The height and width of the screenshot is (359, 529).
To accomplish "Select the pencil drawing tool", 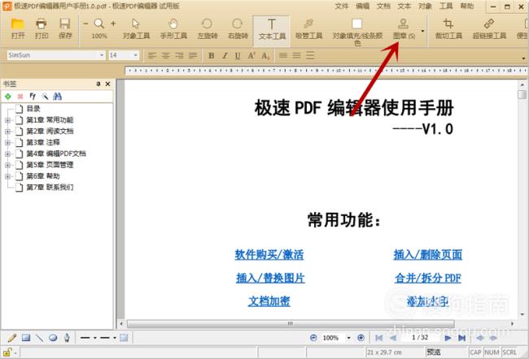I will pos(12,337).
